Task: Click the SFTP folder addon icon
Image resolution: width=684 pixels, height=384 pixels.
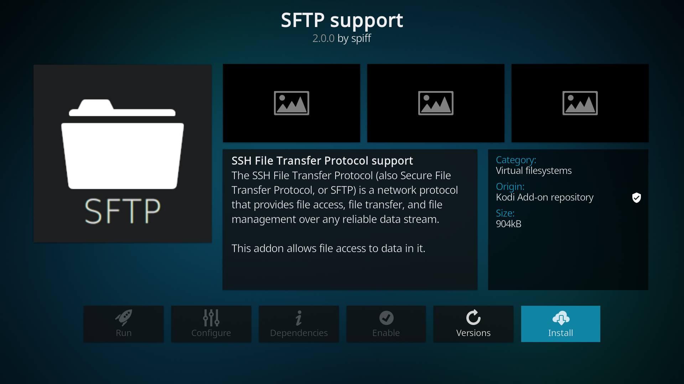Action: click(x=123, y=154)
